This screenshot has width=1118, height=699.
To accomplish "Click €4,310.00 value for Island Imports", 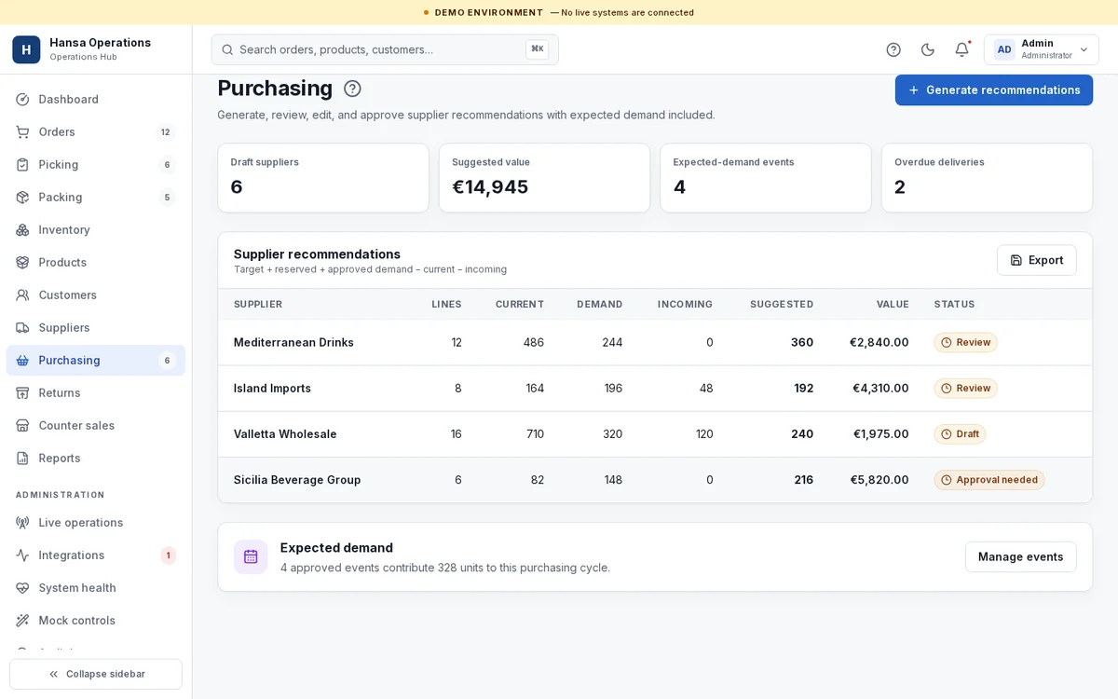I will coord(880,388).
